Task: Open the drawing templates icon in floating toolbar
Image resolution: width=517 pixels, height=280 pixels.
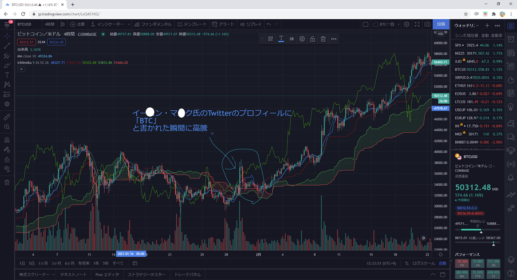Action: [x=271, y=39]
